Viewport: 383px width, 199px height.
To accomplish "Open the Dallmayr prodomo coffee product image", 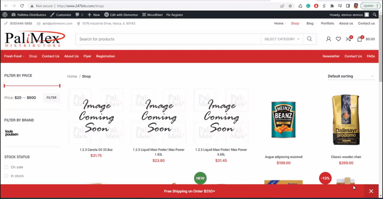I will (346, 120).
